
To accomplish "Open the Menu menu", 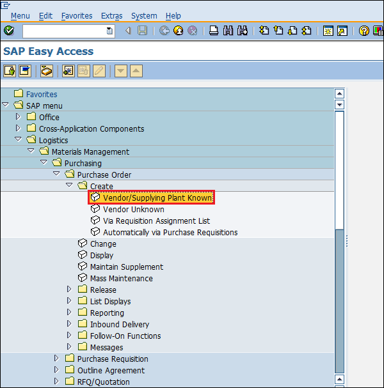I will [20, 16].
